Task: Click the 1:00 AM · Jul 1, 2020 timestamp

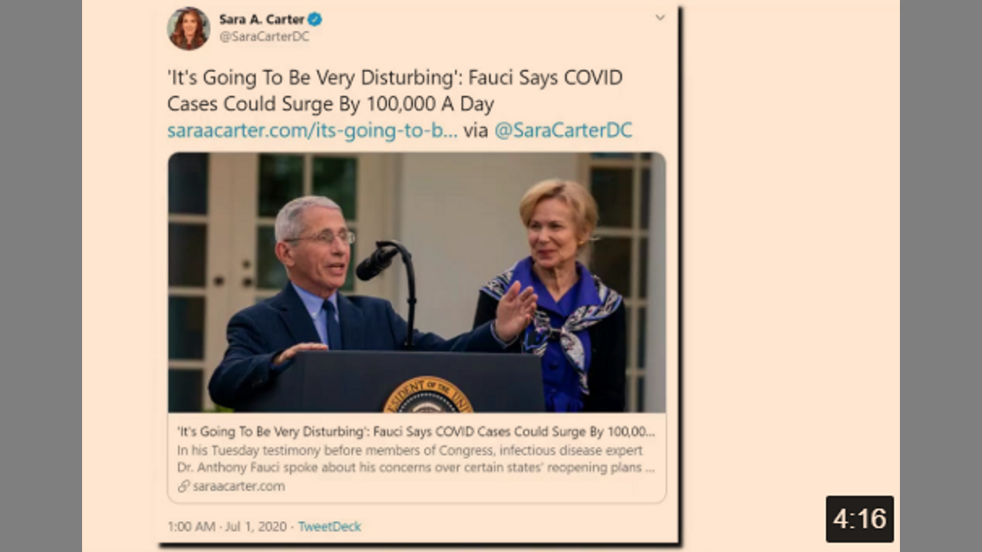Action: [x=227, y=527]
